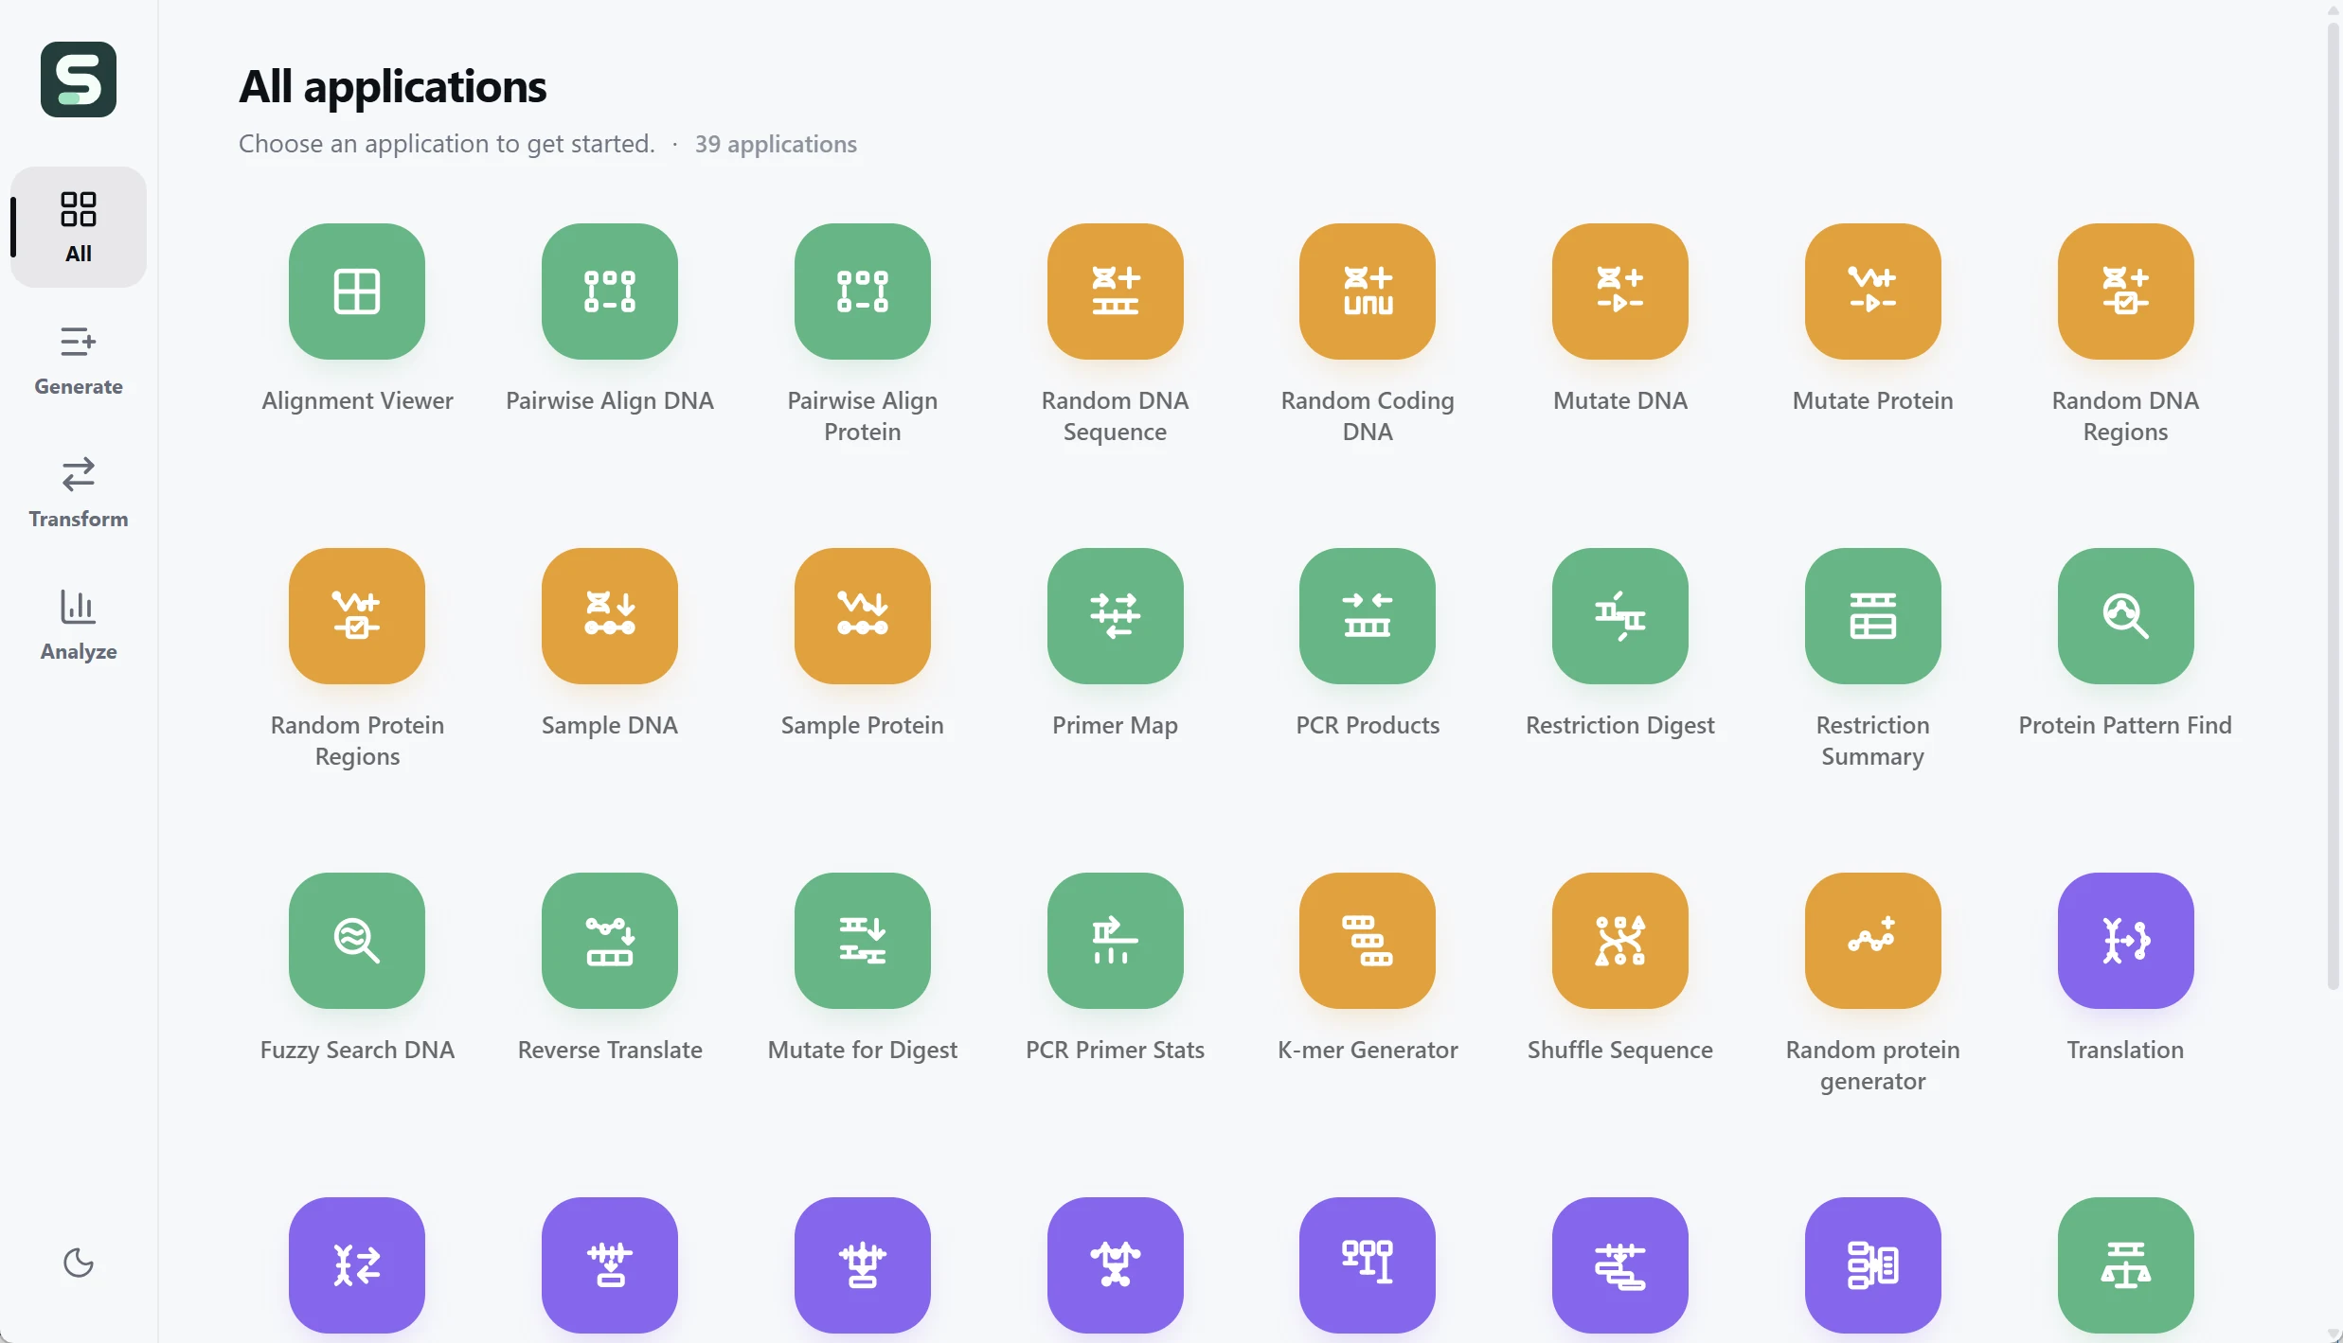Open the PCR Products icon
The image size is (2343, 1343).
click(1368, 616)
